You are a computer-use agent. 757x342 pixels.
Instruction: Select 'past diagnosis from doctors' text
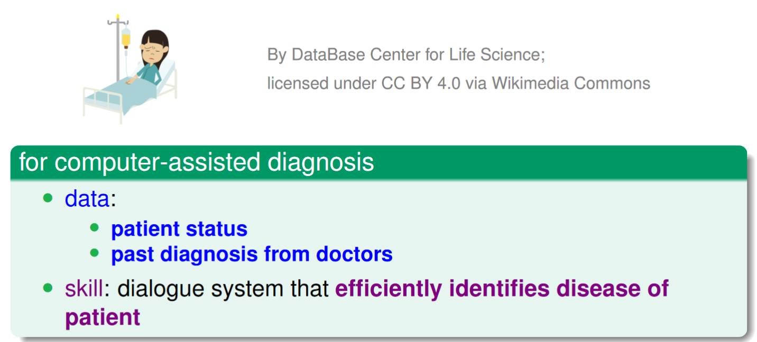tap(252, 254)
